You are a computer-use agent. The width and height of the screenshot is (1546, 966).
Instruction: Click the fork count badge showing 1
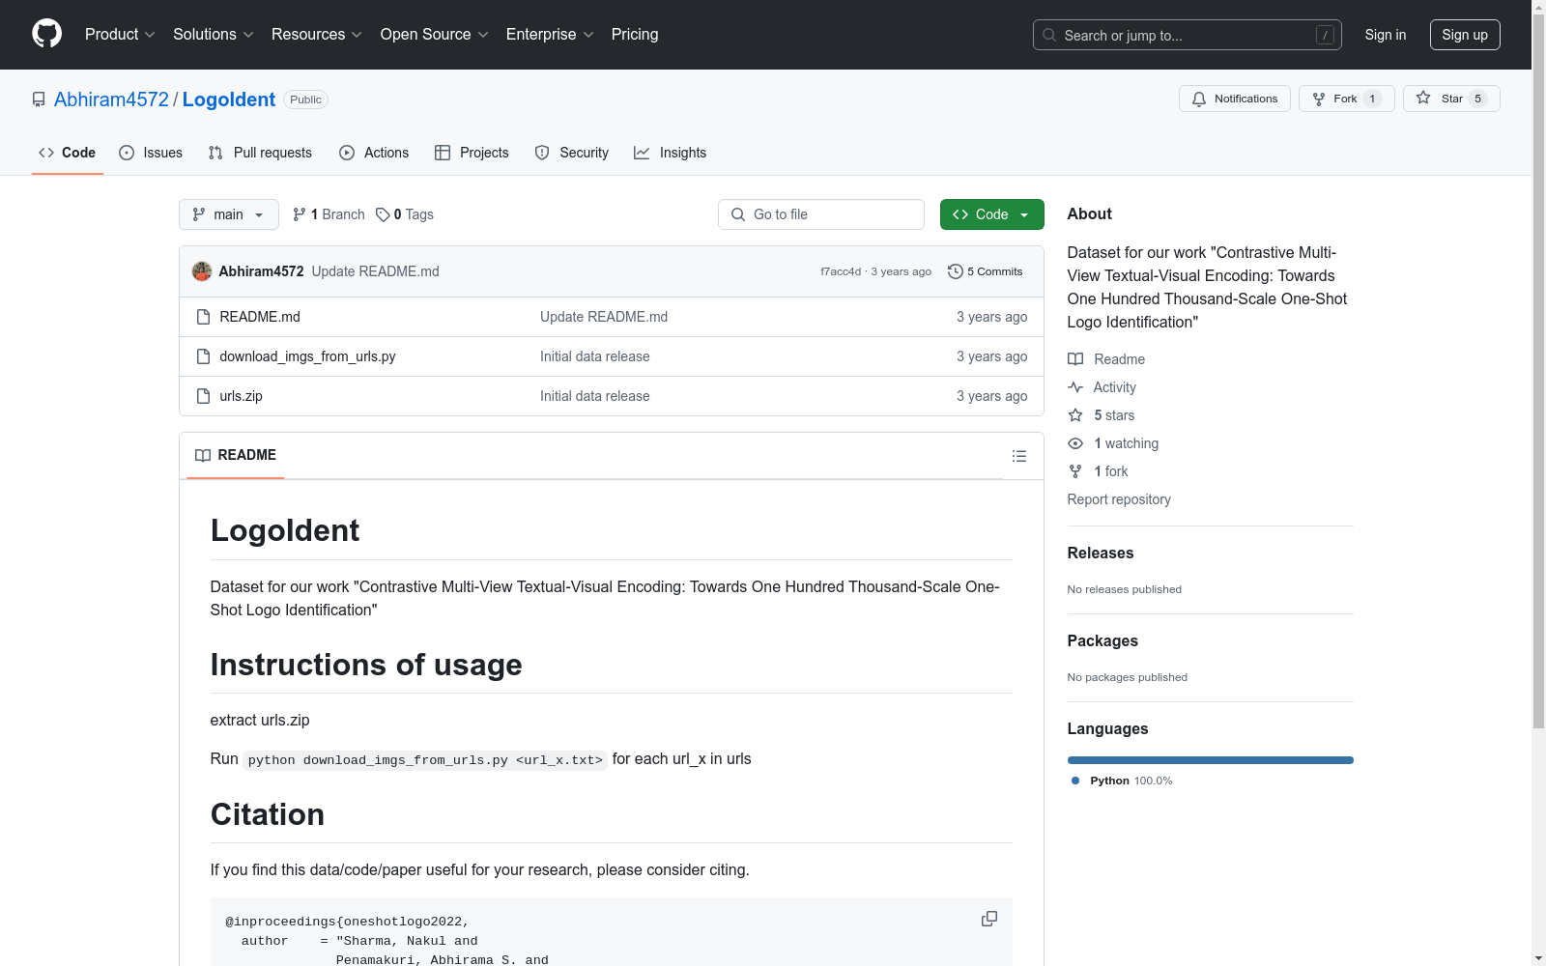pyautogui.click(x=1372, y=99)
